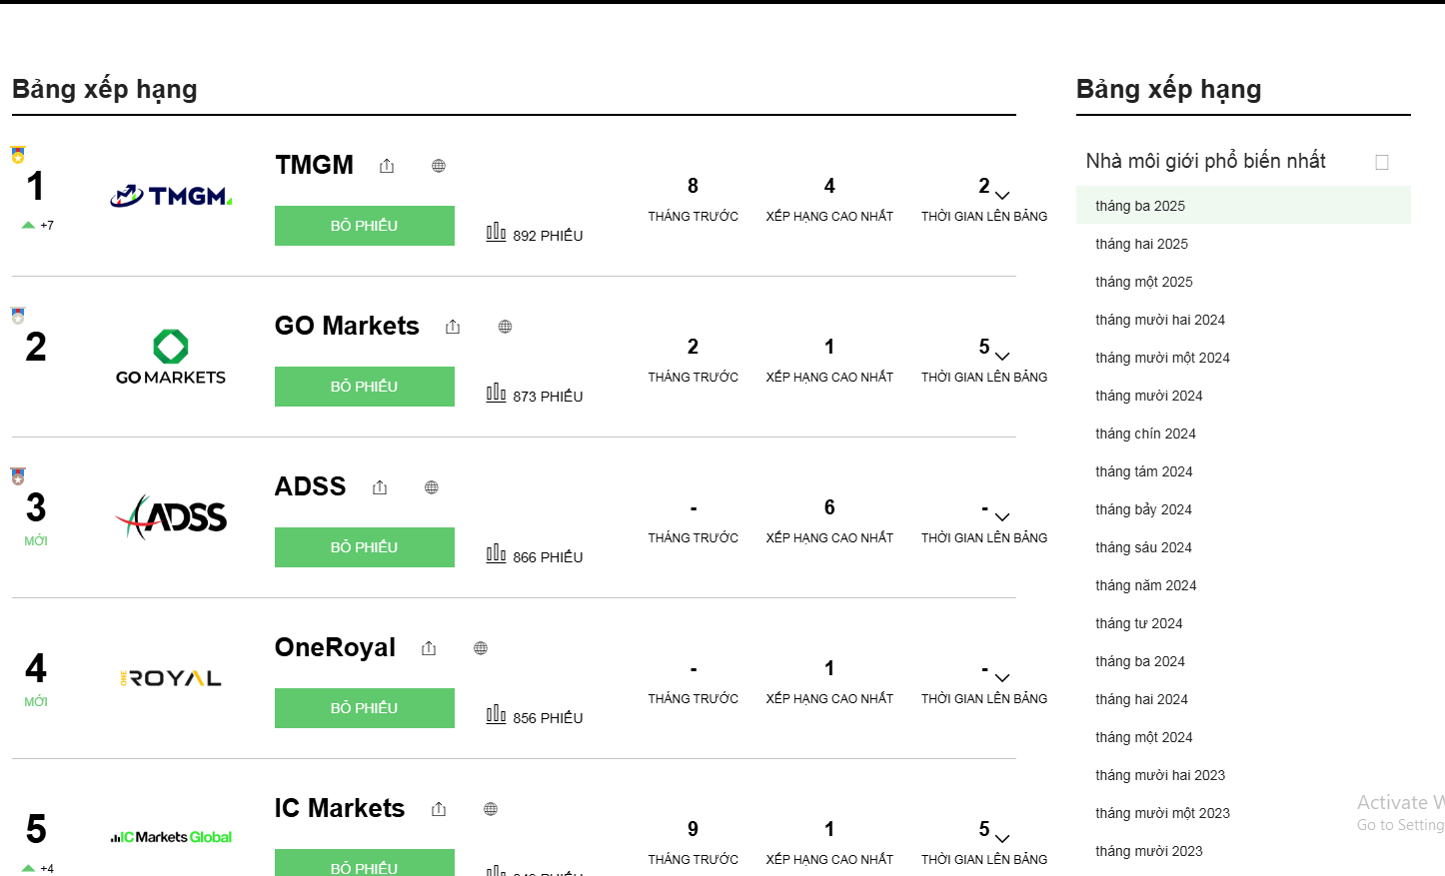
Task: Open GO Markets website globe icon
Action: point(505,327)
